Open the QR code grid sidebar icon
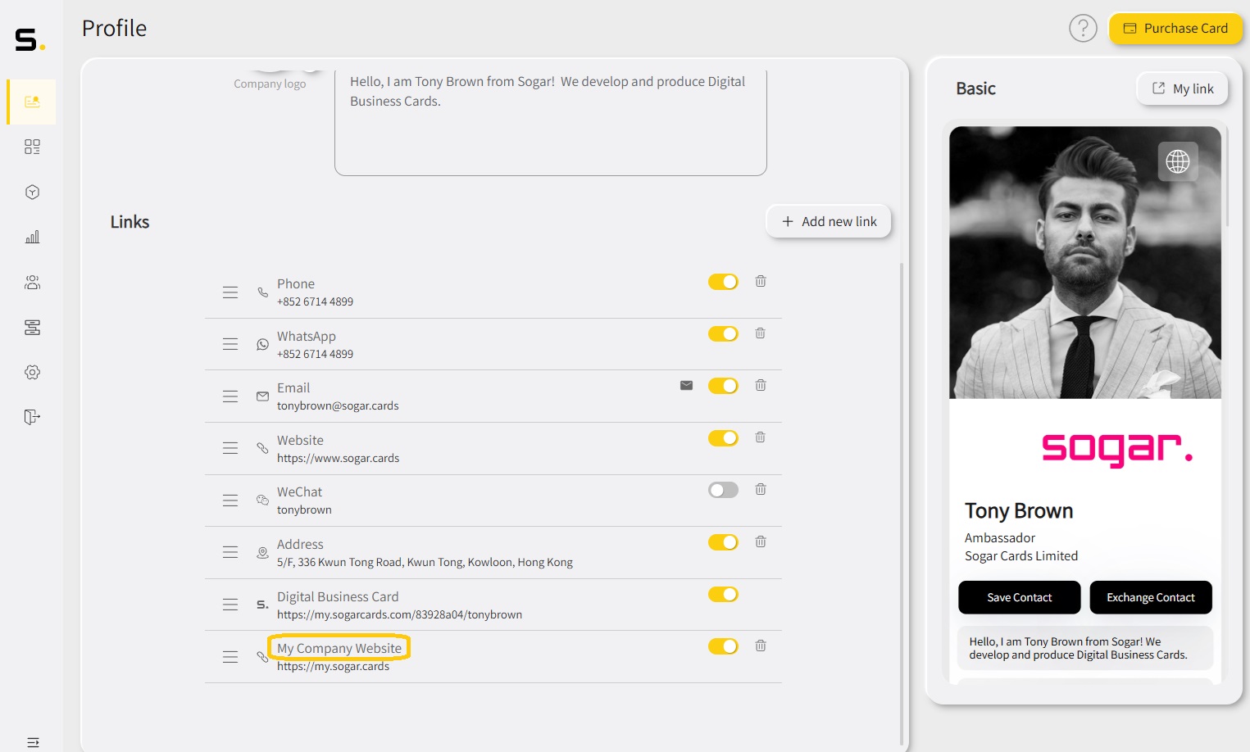This screenshot has height=752, width=1250. pyautogui.click(x=32, y=147)
